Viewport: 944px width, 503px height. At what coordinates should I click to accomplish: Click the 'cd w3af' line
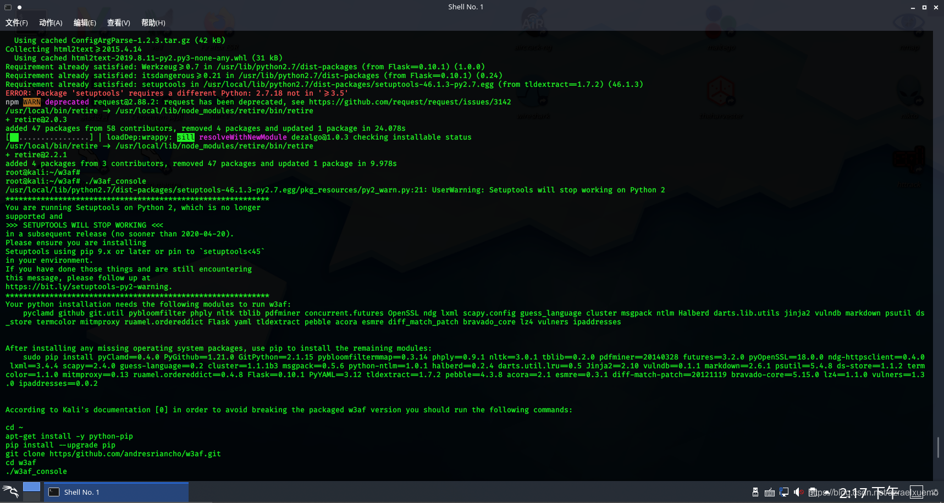click(21, 462)
